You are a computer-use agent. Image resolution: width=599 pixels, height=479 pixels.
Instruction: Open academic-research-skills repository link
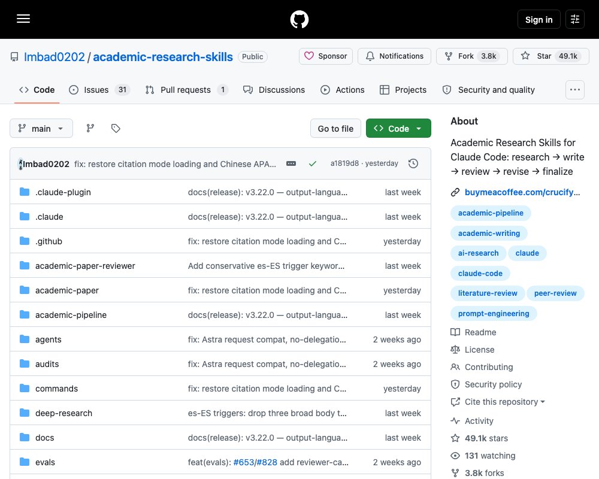coord(163,57)
